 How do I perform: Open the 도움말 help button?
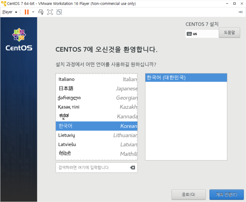click(229, 33)
